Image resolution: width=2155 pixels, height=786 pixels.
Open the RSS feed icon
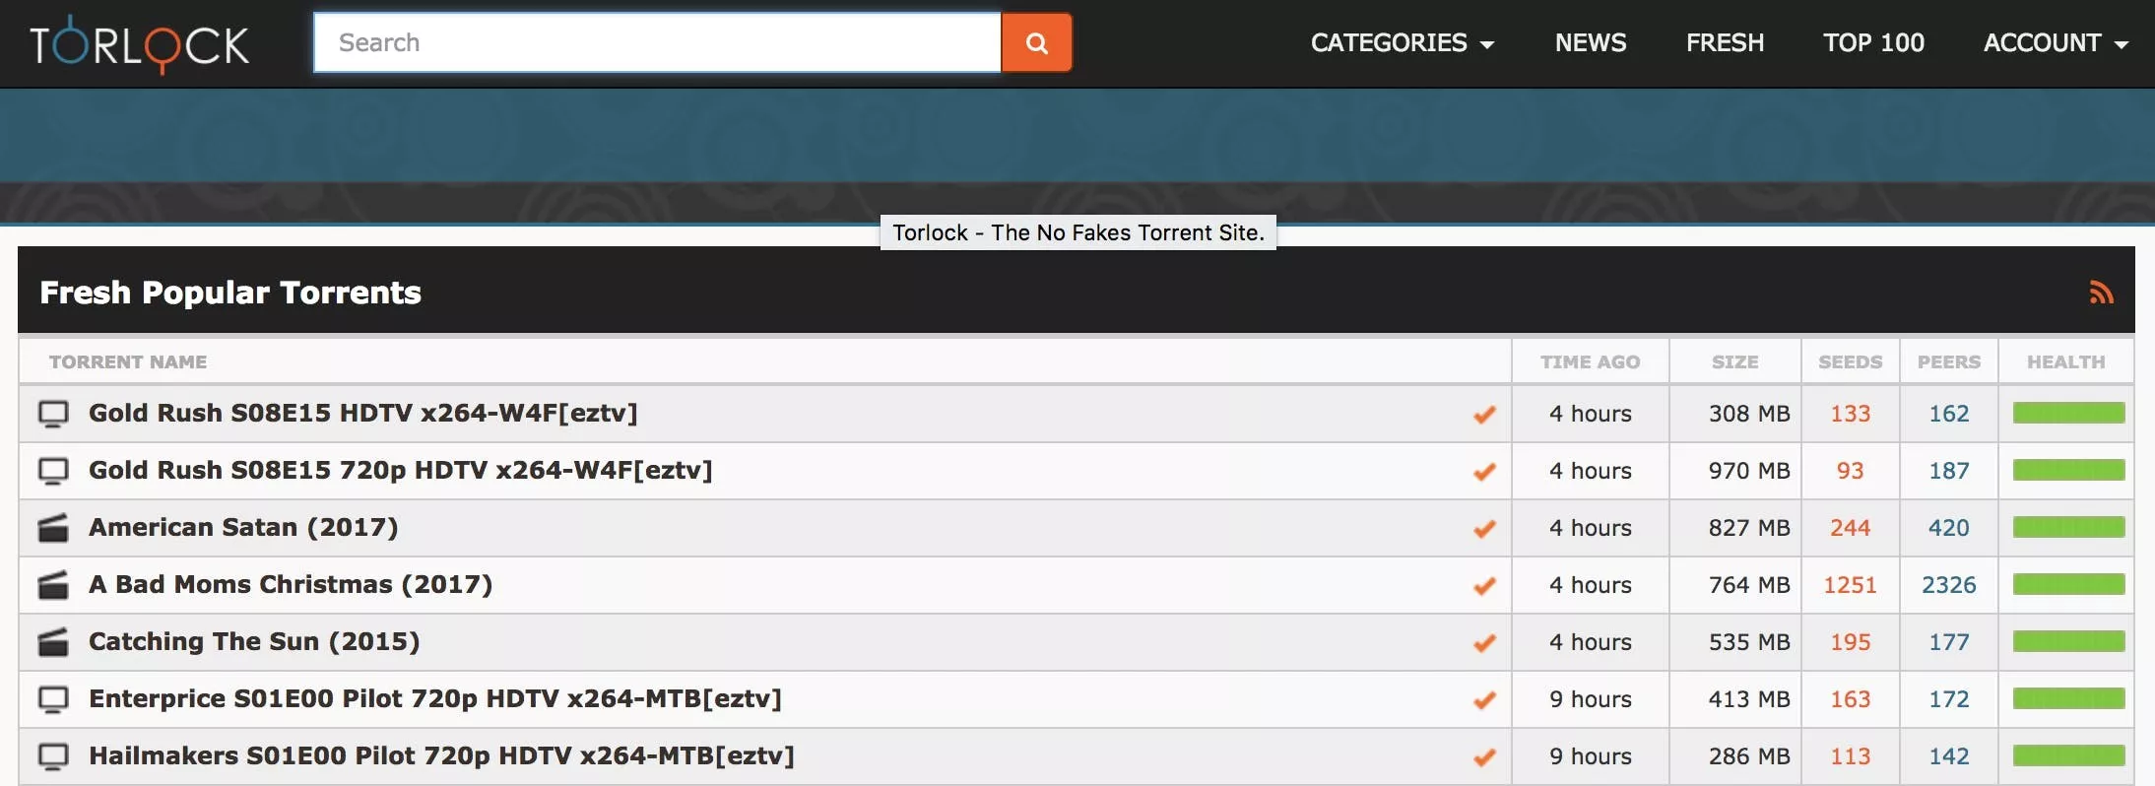[2101, 293]
